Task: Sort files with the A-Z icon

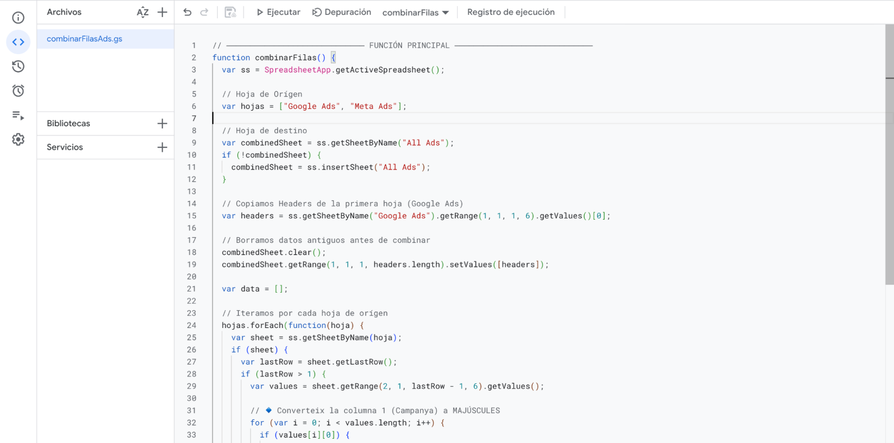Action: tap(142, 12)
